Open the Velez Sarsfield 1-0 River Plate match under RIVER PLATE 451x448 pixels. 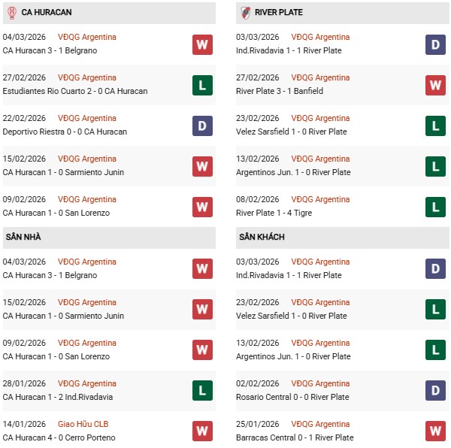click(x=291, y=132)
